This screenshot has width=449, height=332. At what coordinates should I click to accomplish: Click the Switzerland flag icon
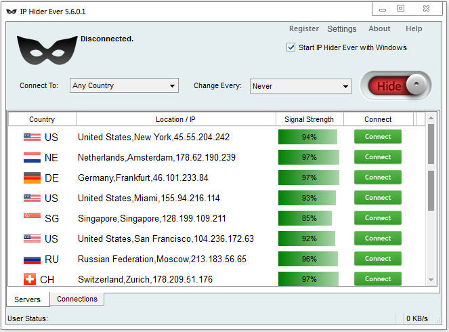tap(30, 279)
